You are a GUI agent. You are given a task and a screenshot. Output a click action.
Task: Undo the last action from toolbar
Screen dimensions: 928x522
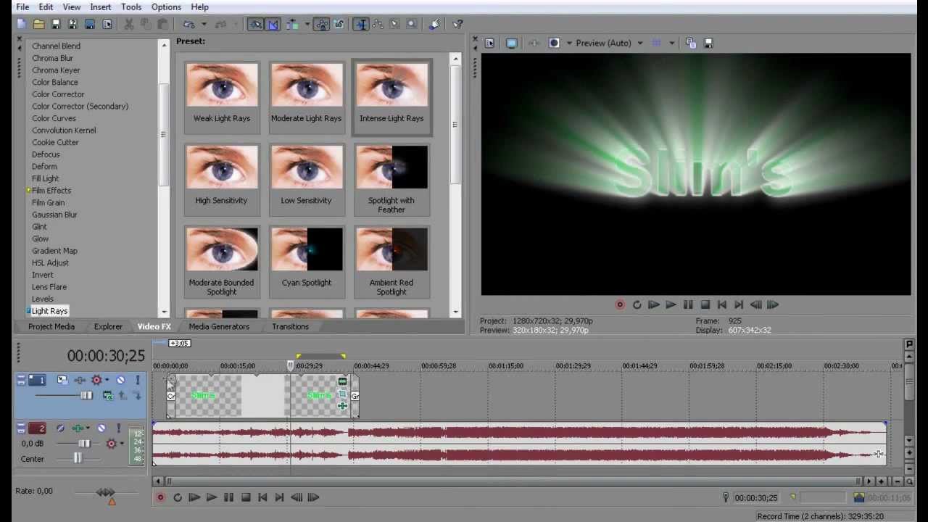click(188, 24)
